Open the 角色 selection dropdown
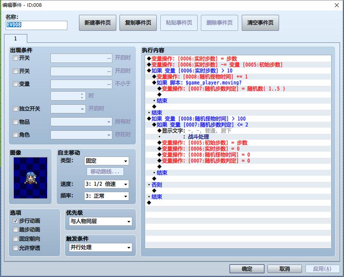 (x=81, y=134)
